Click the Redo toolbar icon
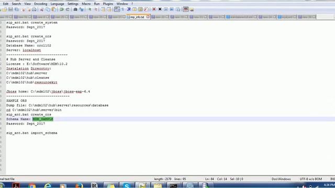Image resolution: width=335 pixels, height=188 pixels. [68, 9]
